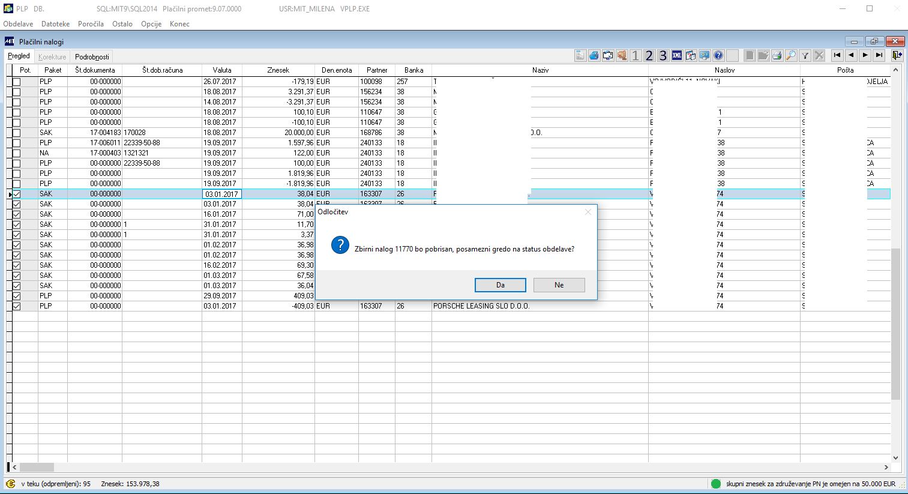Viewport: 908px width, 494px height.
Task: Click the exit door icon
Action: tap(897, 55)
